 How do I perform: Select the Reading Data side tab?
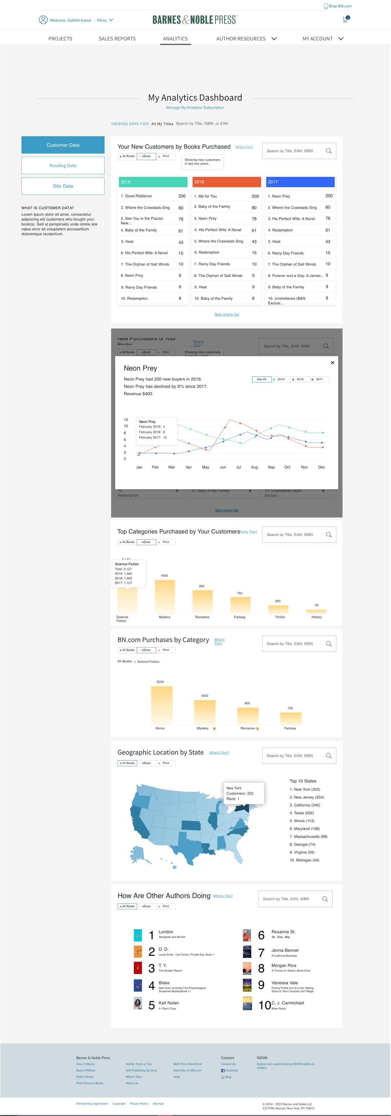coord(63,166)
